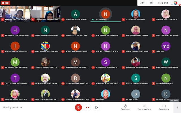Click KHAIRULSHAM BIN NOH participant tile
This screenshot has width=181, height=113.
pyautogui.click(x=76, y=95)
